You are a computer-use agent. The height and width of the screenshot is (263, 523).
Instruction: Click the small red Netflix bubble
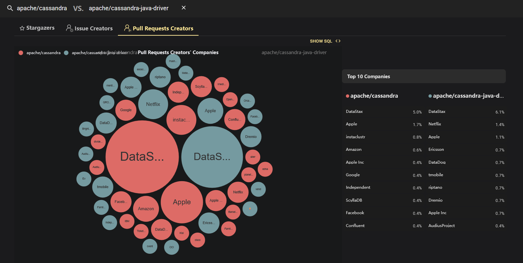click(x=238, y=192)
